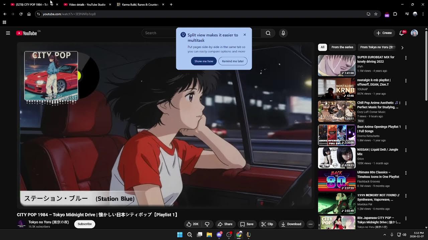Click the Show me how button
This screenshot has height=240, width=428.
pos(204,61)
